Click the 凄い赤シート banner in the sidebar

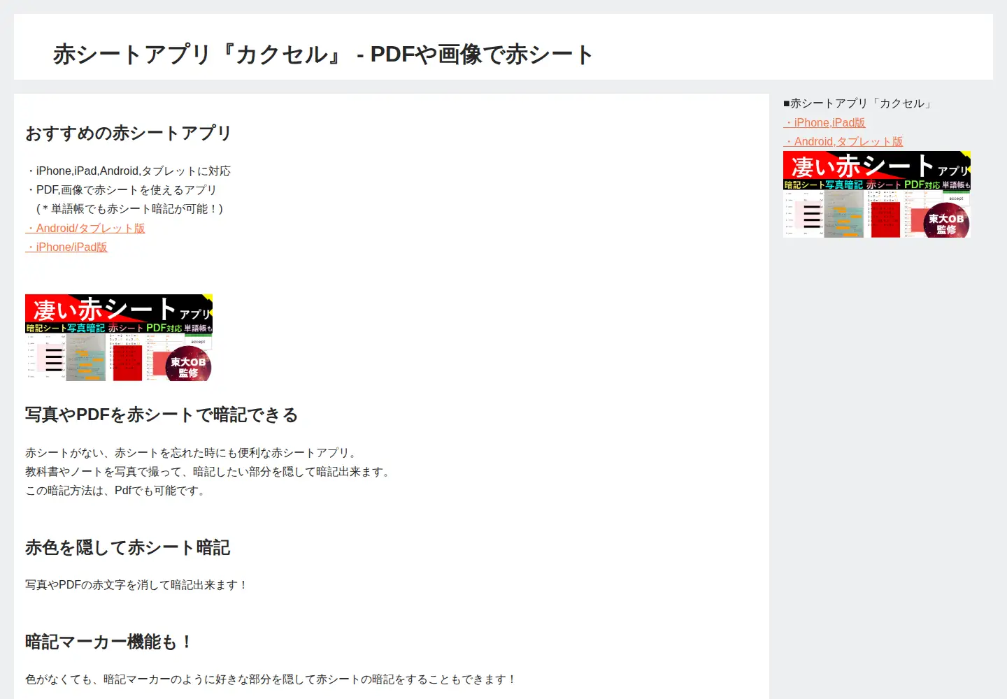coord(877,194)
